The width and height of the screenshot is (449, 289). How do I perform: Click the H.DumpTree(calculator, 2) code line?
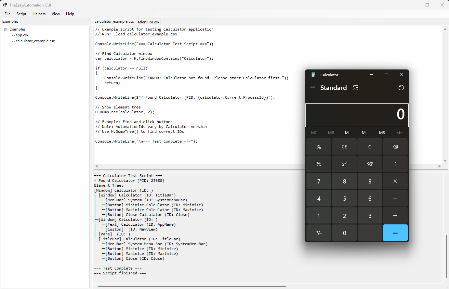tap(125, 112)
